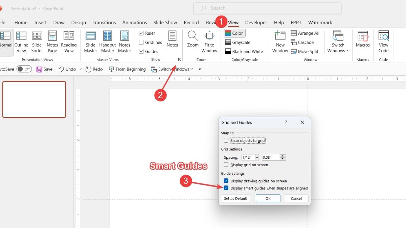The height and width of the screenshot is (228, 406).
Task: Open the Watermark tab
Action: coord(320,23)
